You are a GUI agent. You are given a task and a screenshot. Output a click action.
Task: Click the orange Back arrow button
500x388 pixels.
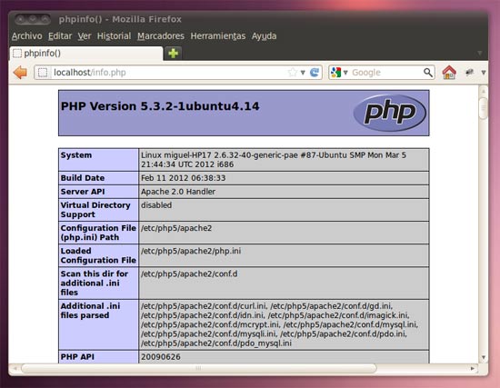click(20, 73)
